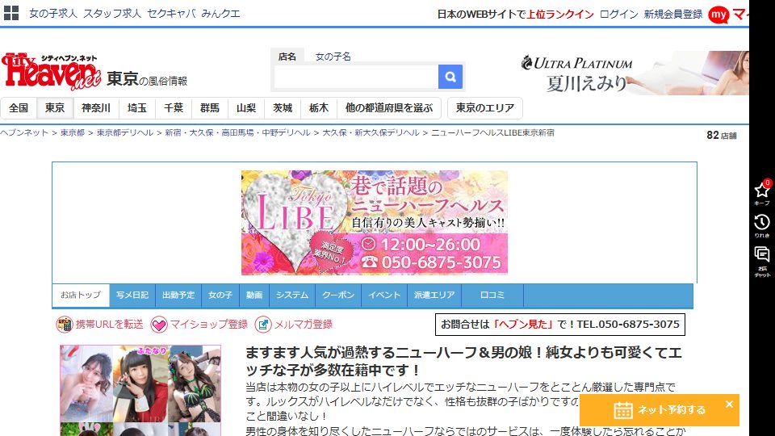This screenshot has width=775, height=436.
Task: Click the メルマガ登録 envelope icon
Action: [263, 325]
